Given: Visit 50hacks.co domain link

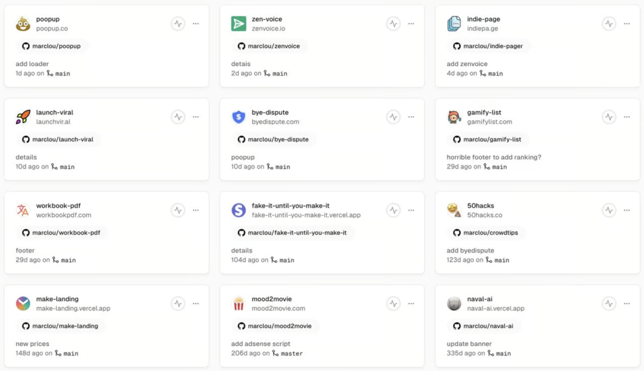Looking at the screenshot, I should coord(485,215).
